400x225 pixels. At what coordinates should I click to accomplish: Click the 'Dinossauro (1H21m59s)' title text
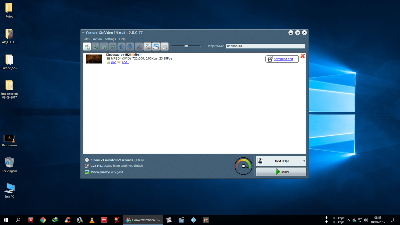tap(123, 55)
